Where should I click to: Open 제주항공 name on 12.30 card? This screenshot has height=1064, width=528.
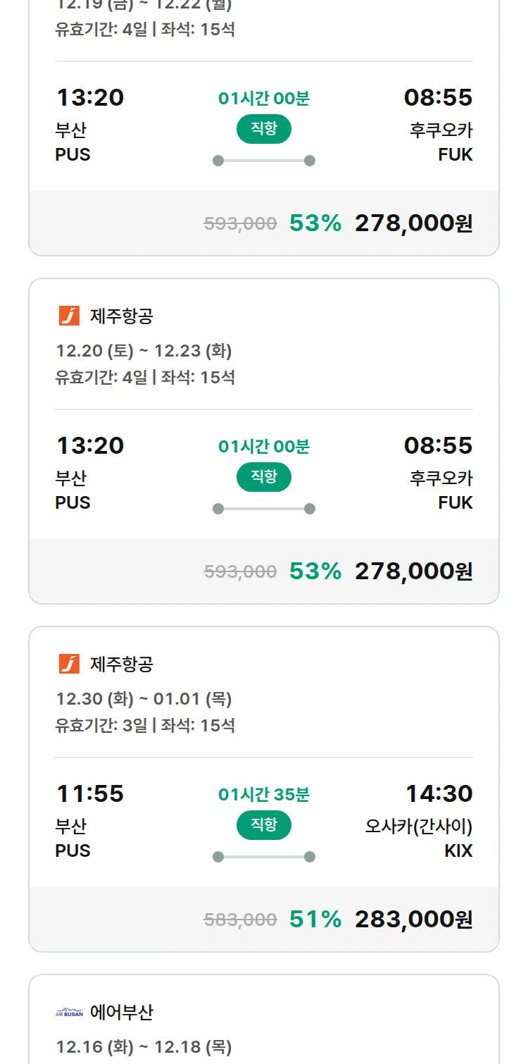122,664
